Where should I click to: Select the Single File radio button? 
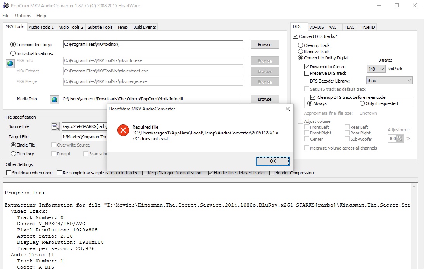click(13, 145)
